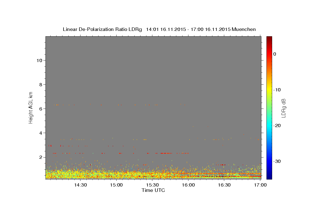Click the dark red top of colorbar
The image size is (323, 215).
click(x=269, y=38)
